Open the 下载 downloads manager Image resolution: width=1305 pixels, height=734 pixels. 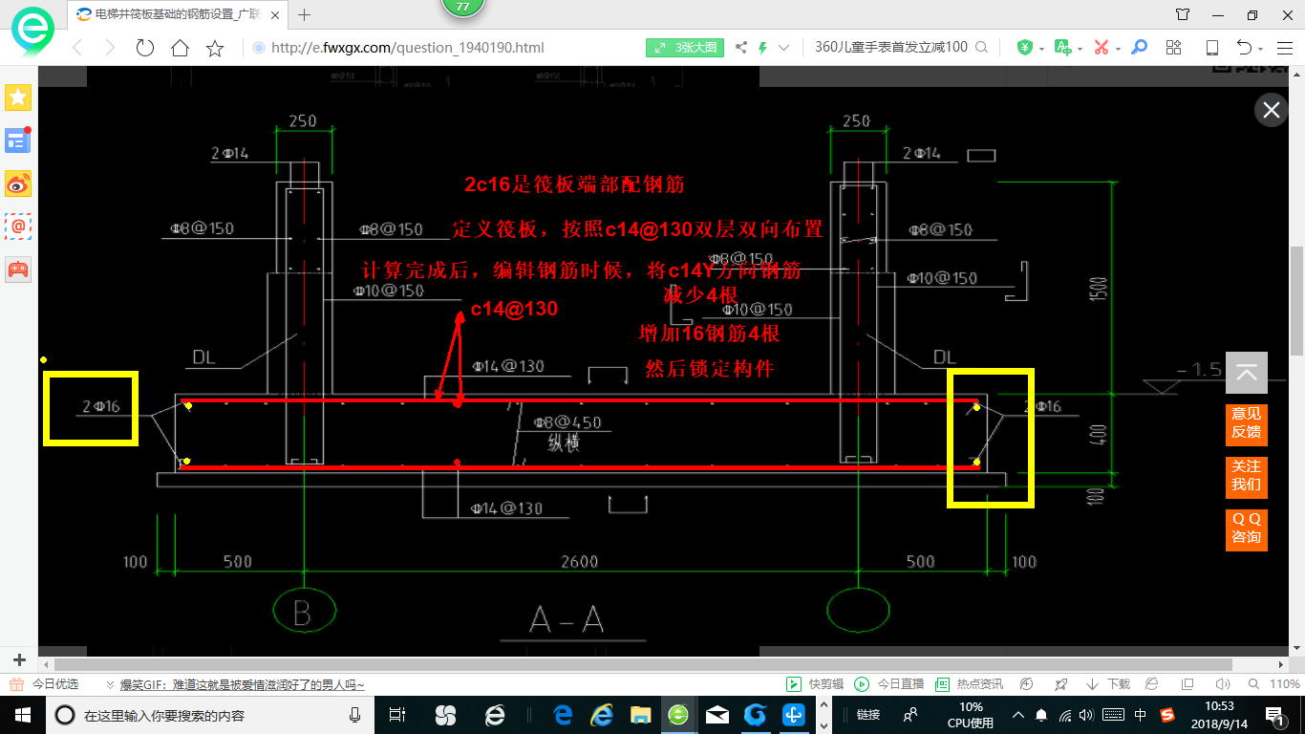click(x=1108, y=684)
